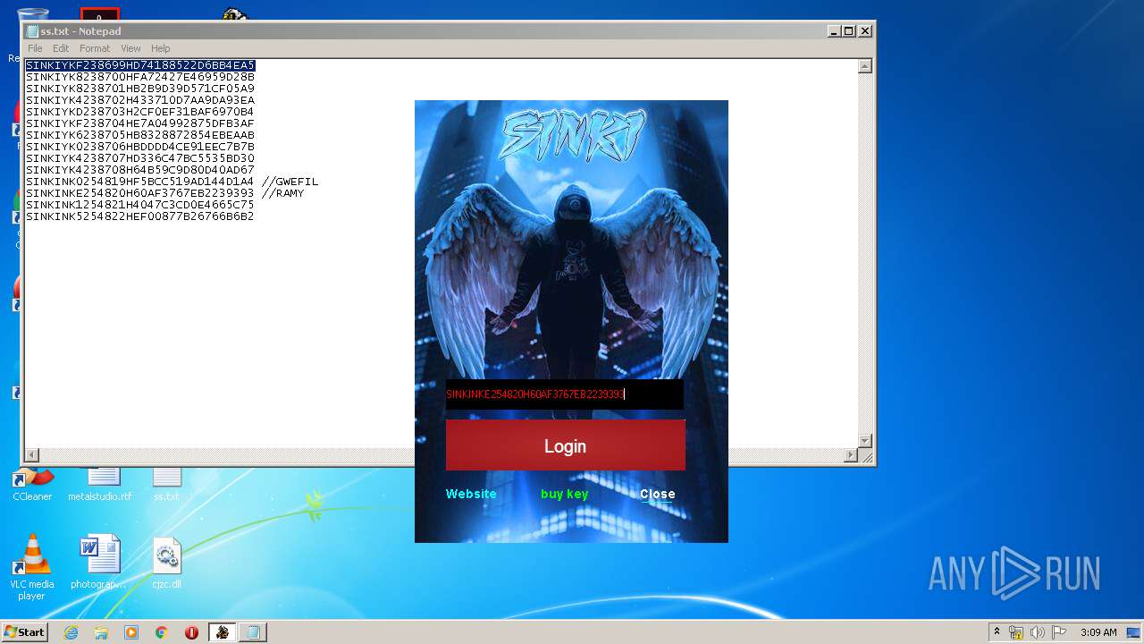This screenshot has height=644, width=1144.
Task: Open the Format menu in Notepad
Action: pyautogui.click(x=95, y=48)
